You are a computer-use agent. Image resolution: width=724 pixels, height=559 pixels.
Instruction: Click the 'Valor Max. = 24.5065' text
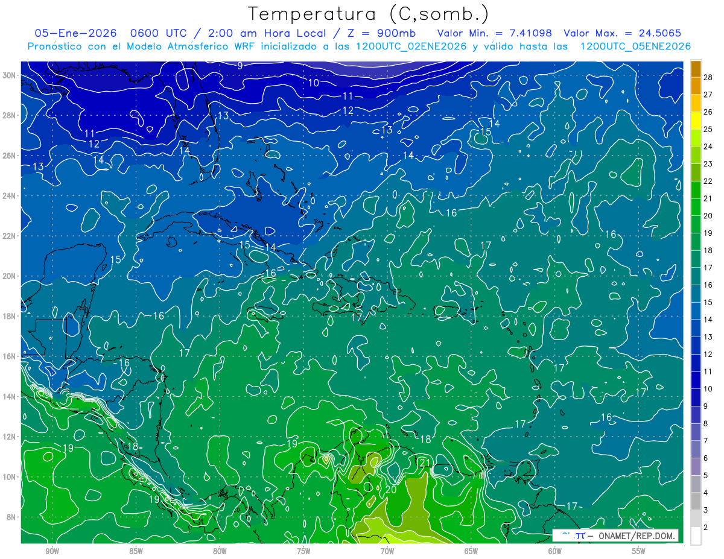(623, 33)
